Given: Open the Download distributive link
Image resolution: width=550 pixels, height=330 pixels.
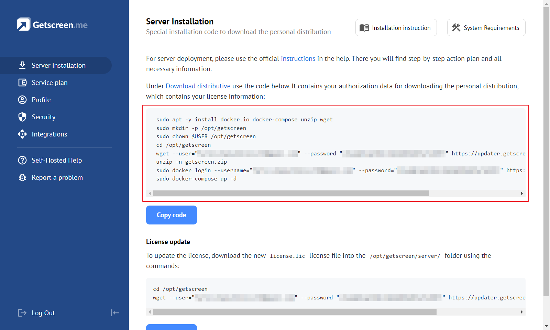Looking at the screenshot, I should click(x=198, y=86).
